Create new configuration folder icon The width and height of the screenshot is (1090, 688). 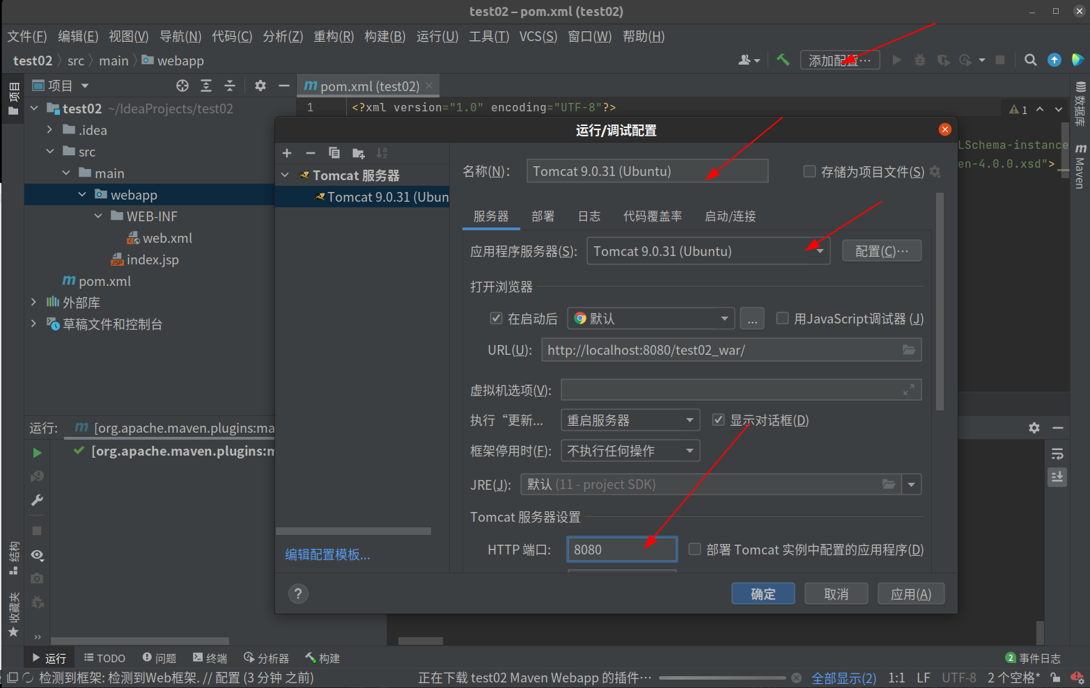359,153
